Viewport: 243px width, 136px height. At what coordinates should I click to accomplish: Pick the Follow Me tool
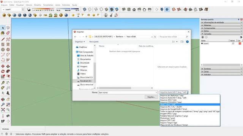click(x=8, y=71)
